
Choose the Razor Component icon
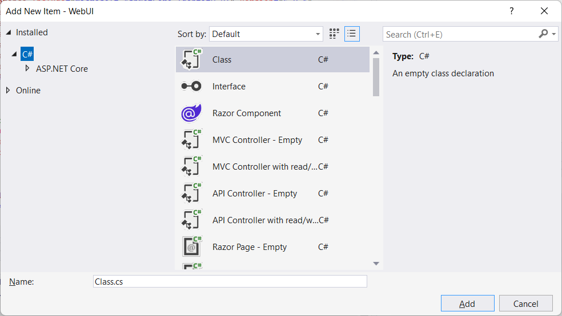tap(191, 113)
